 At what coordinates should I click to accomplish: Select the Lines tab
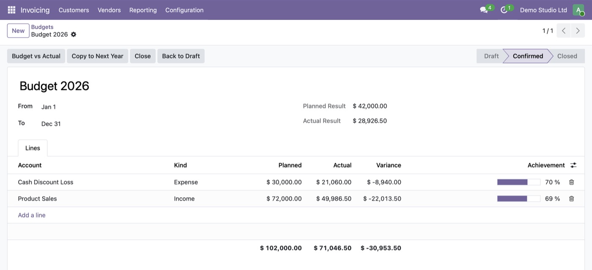tap(33, 148)
